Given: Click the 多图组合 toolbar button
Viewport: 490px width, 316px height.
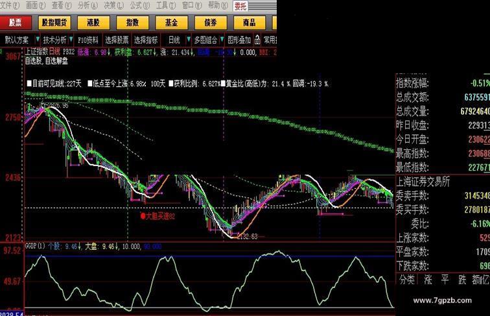Looking at the screenshot, I should point(205,40).
